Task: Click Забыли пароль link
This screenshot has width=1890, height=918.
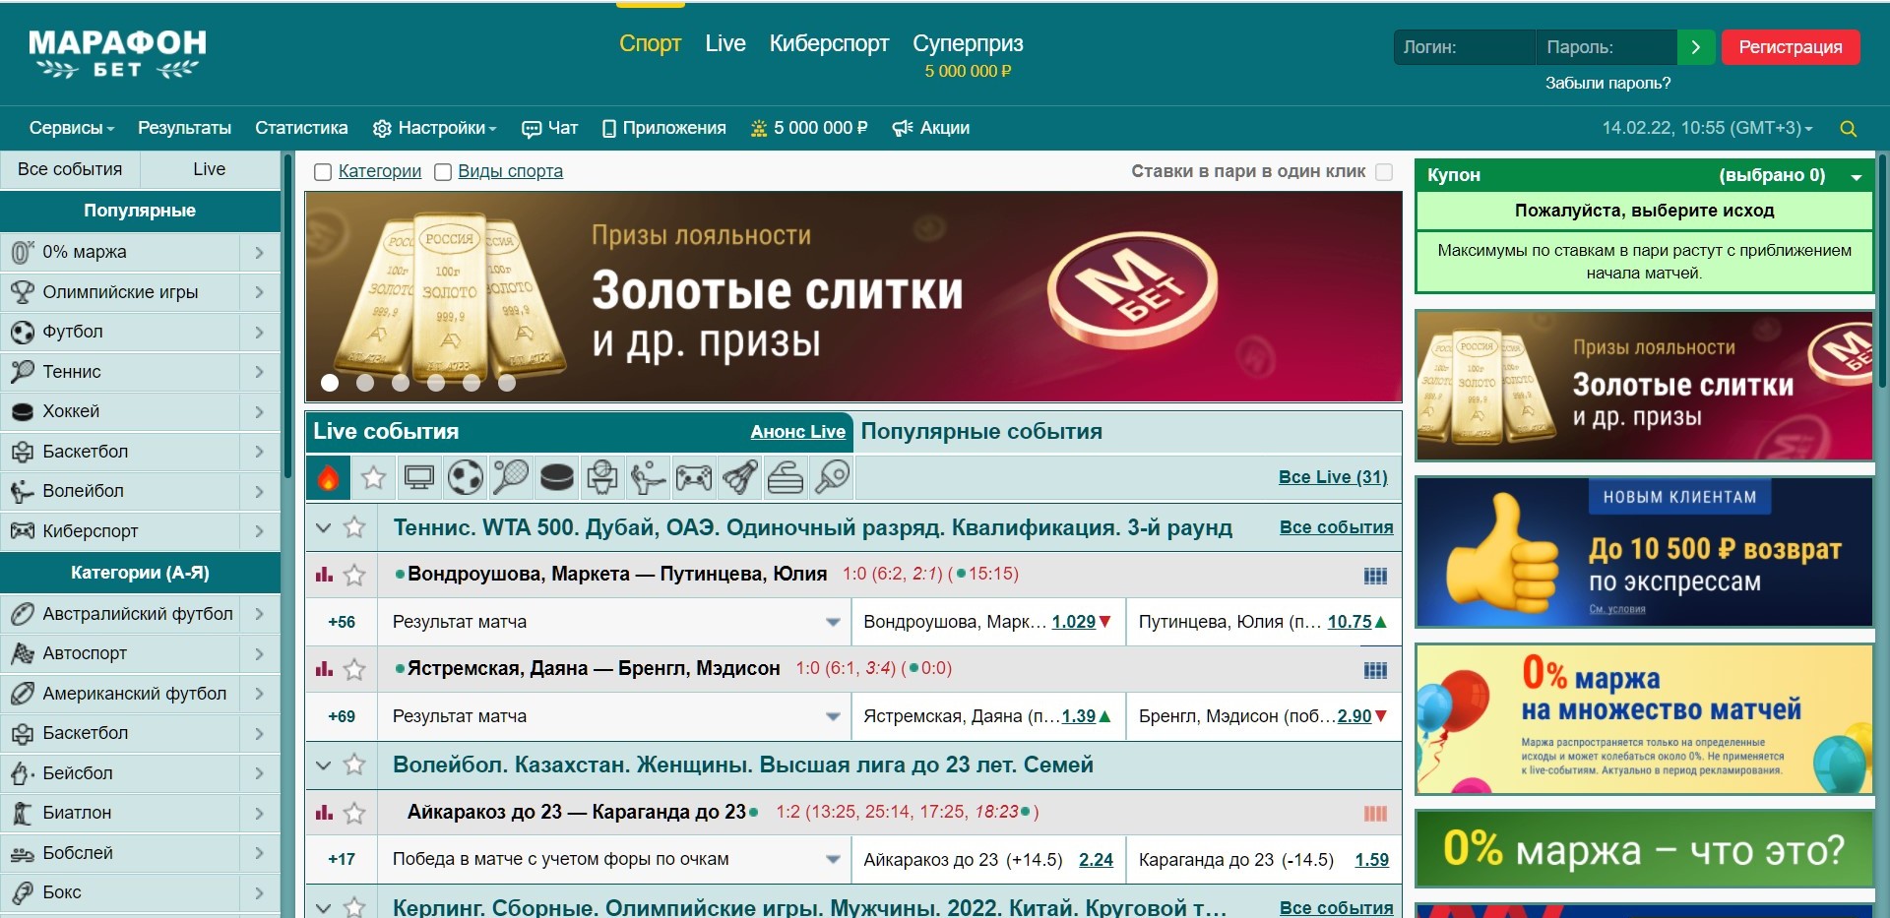Action: (x=1607, y=84)
